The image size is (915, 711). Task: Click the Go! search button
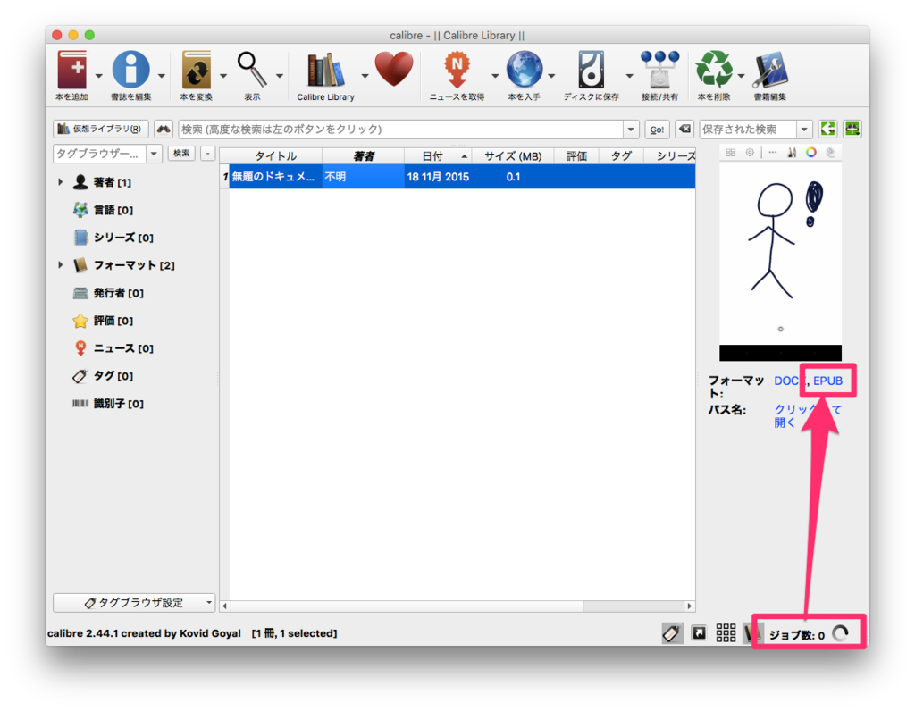tap(657, 130)
